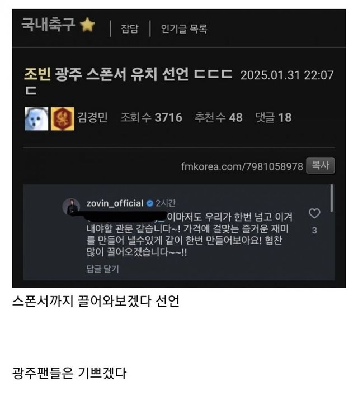Screen dimensions: 358x396
Task: Open the zovin_official username
Action: click(x=115, y=203)
